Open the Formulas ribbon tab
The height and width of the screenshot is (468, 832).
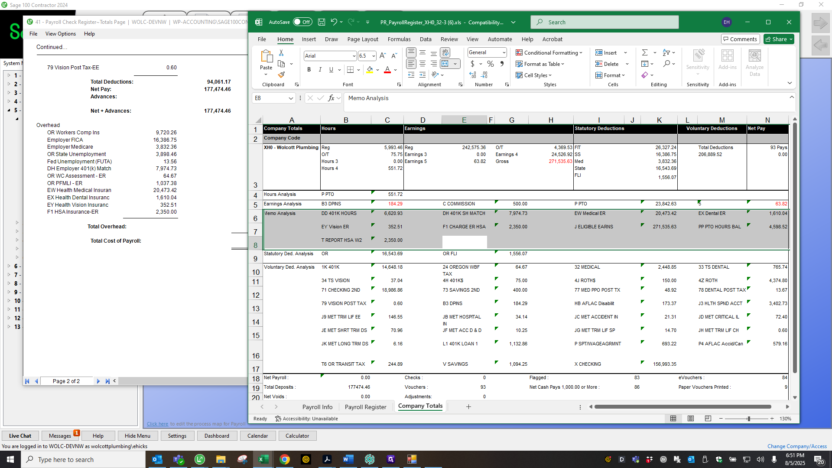399,39
